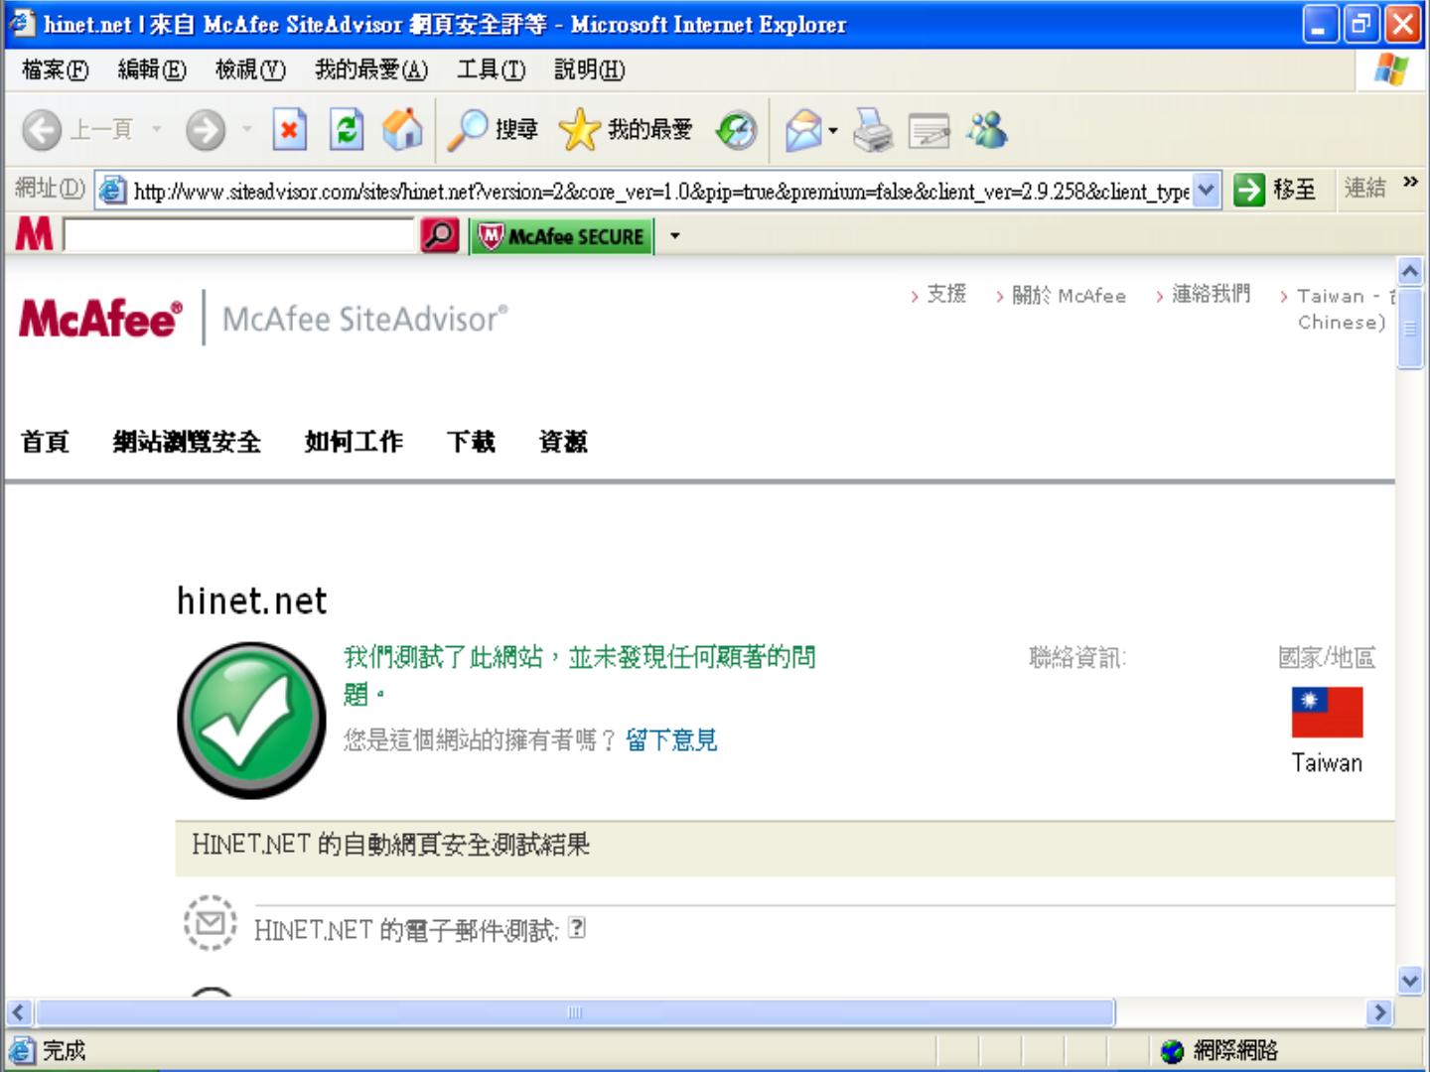Open the Taiwan language selector link

tap(1343, 309)
